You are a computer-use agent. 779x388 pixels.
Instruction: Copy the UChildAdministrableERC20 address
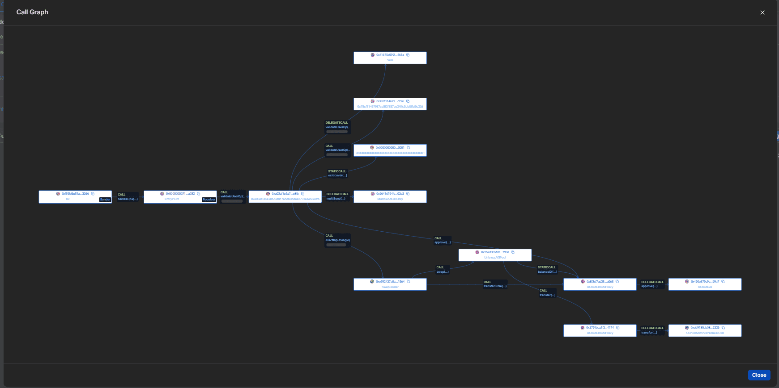click(724, 328)
